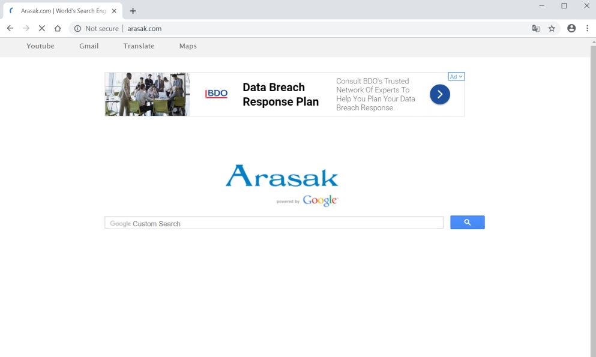View the Not secure site information
The width and height of the screenshot is (596, 357).
(x=96, y=28)
